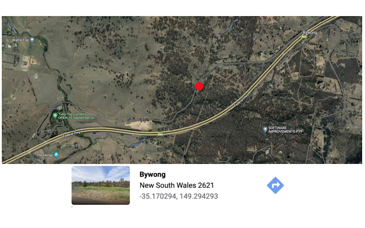Click the New South Wales 2621 address
365x228 pixels.
(177, 185)
